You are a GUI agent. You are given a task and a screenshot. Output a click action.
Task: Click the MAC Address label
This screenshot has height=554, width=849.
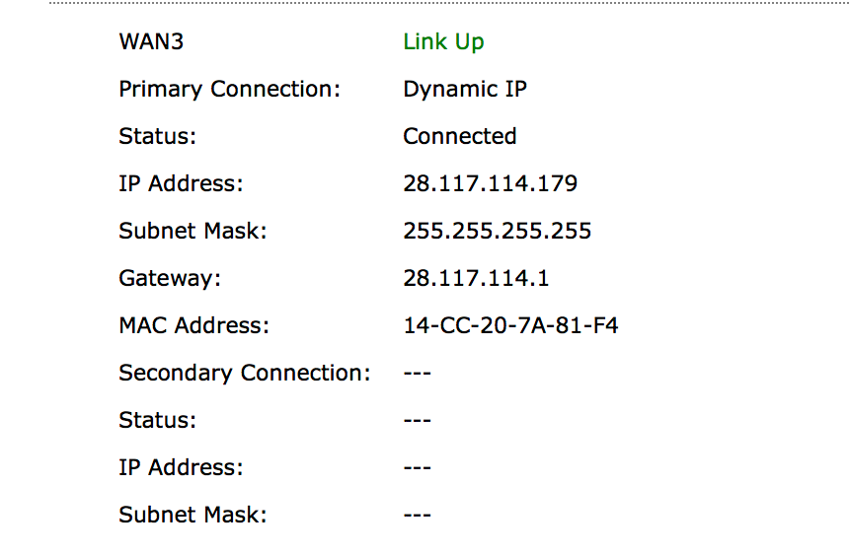tap(193, 325)
